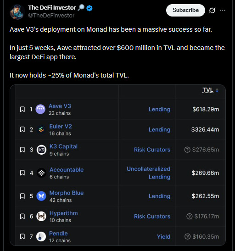Click the question mark beside $276.65m
The image size is (235, 251).
pos(187,150)
